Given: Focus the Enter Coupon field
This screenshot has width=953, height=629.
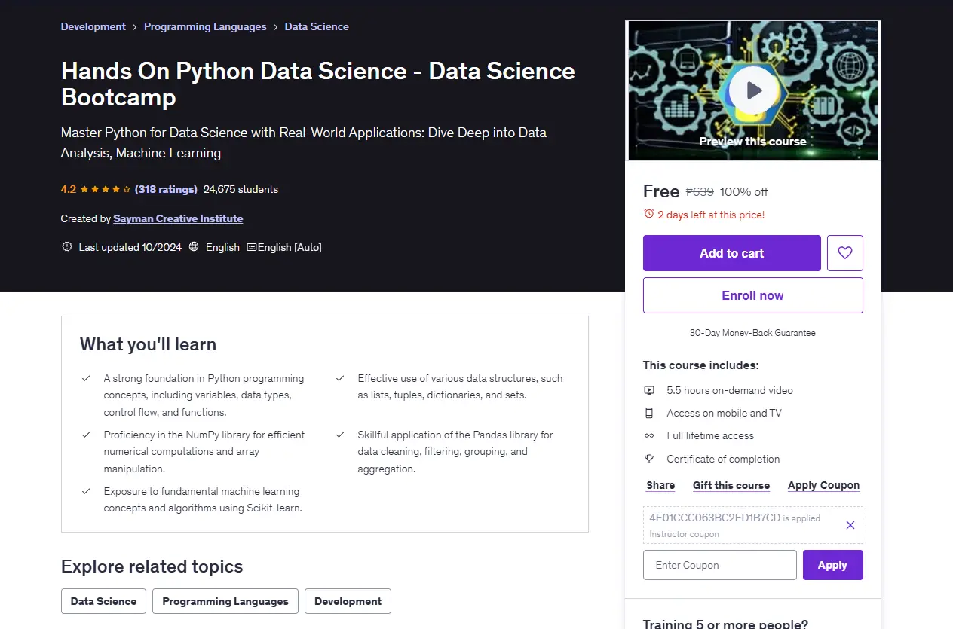Looking at the screenshot, I should tap(720, 565).
